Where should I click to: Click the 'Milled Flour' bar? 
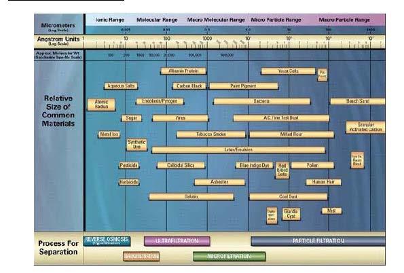point(291,134)
